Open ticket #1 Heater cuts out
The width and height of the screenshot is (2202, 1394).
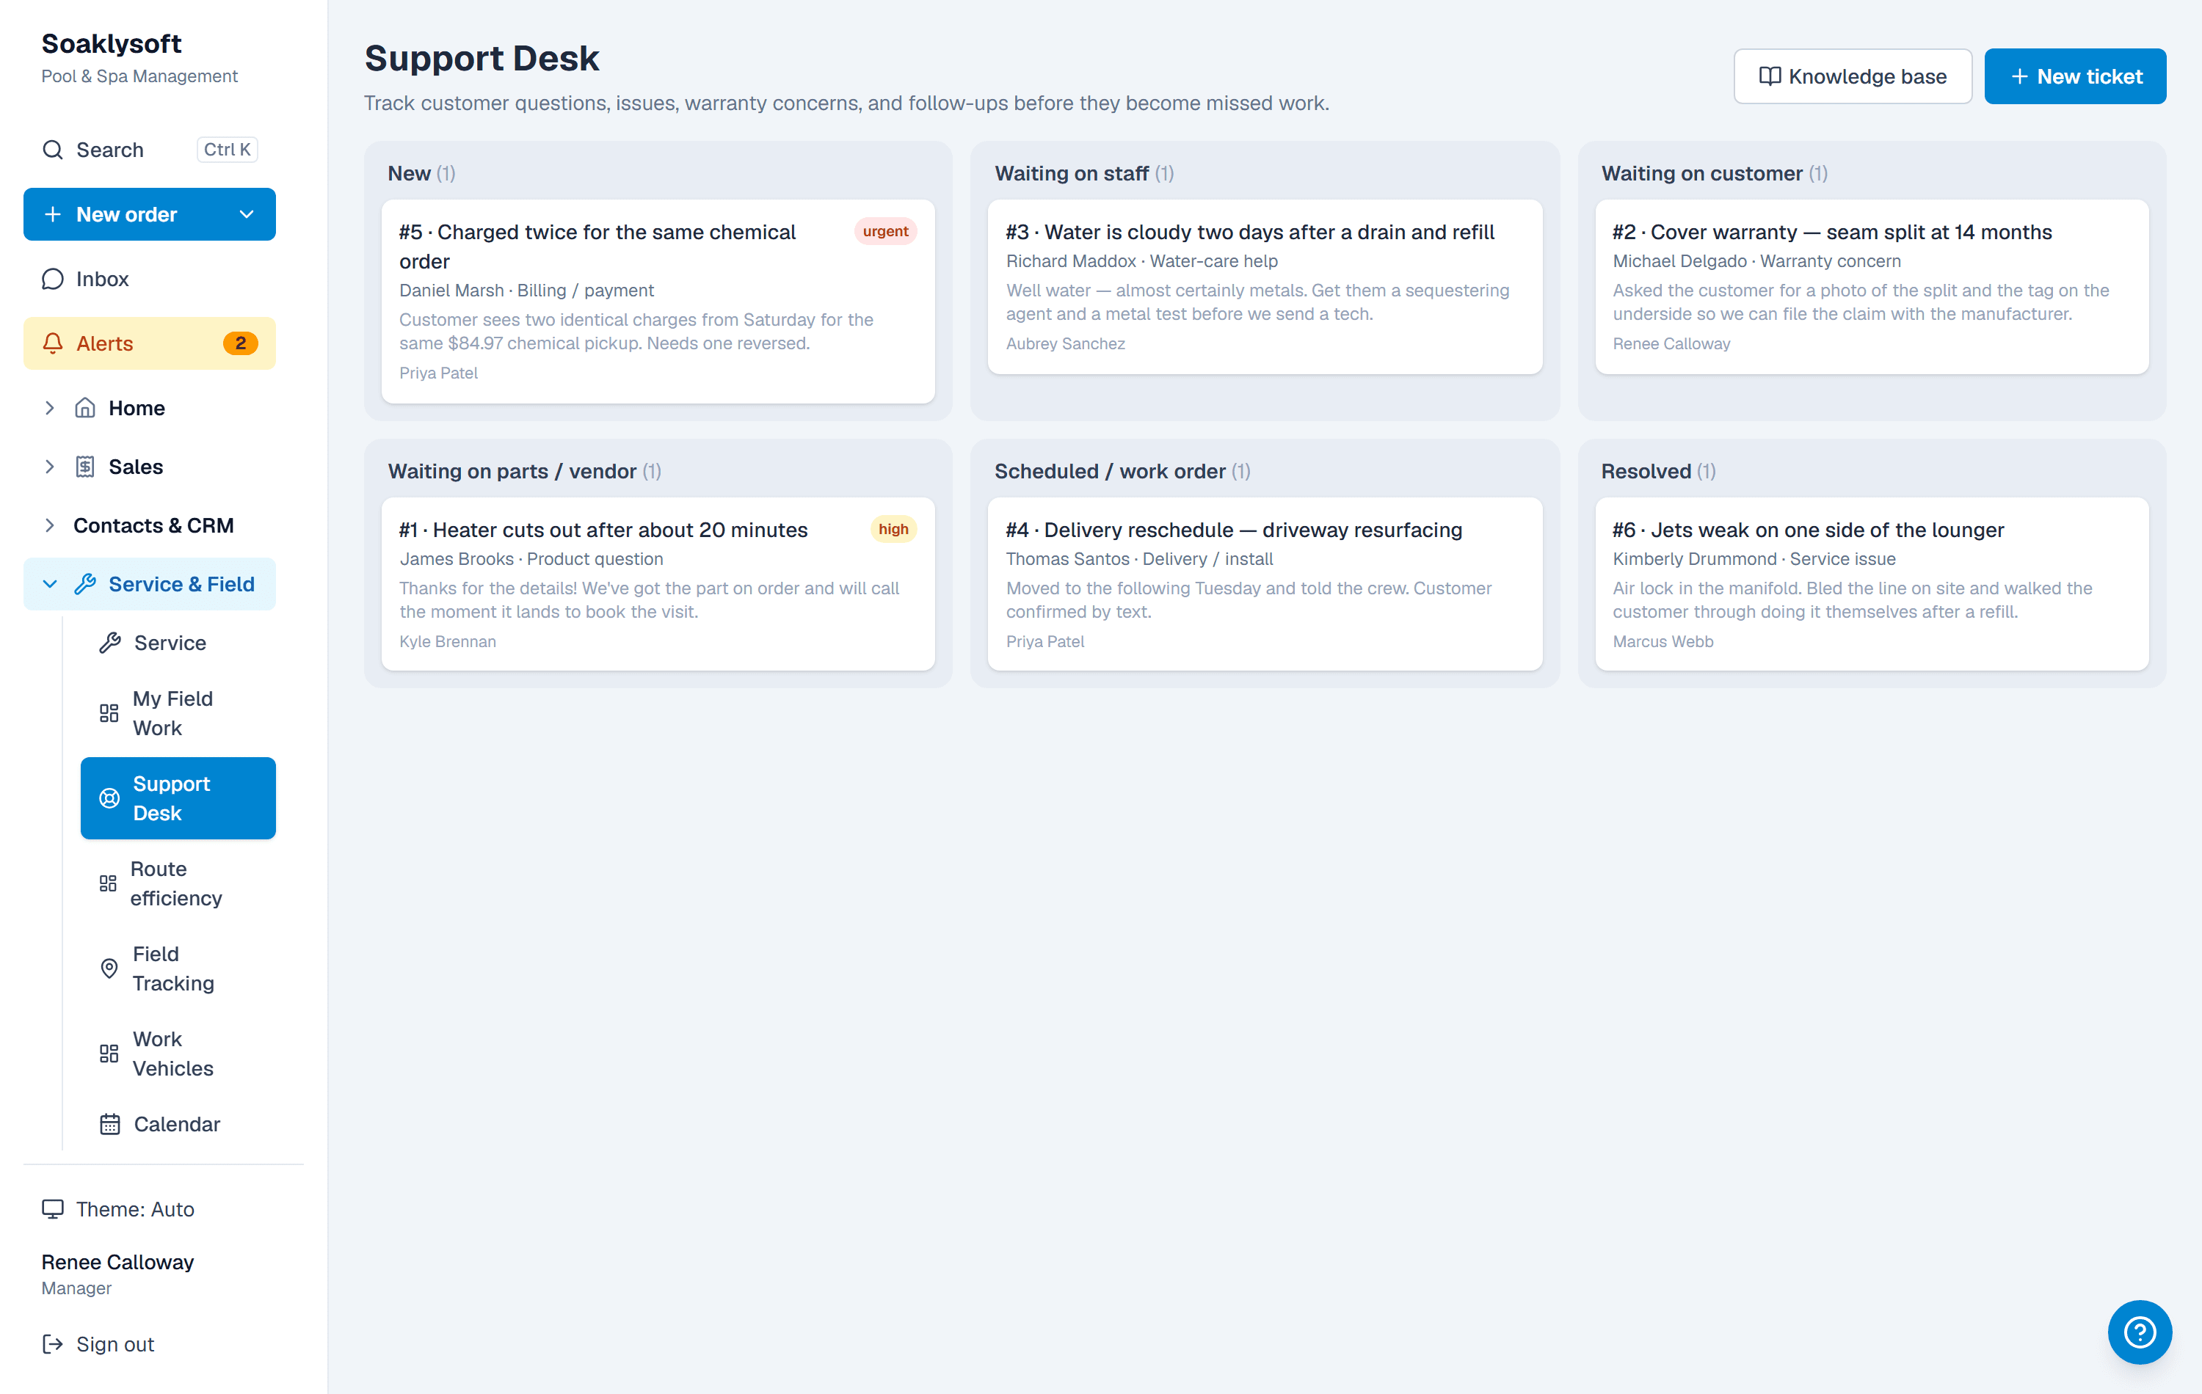[658, 583]
